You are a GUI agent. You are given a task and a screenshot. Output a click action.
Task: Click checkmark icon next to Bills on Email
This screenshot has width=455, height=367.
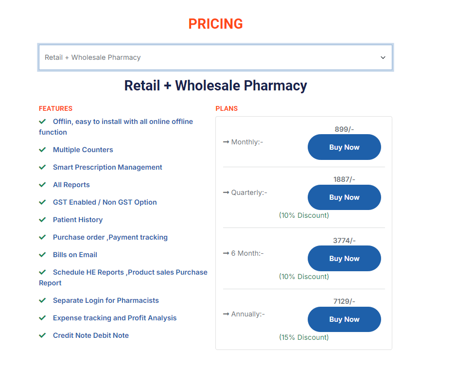tap(42, 255)
